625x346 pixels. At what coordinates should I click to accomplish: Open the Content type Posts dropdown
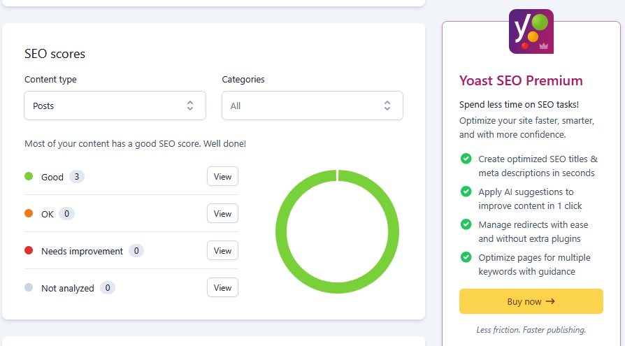[115, 106]
